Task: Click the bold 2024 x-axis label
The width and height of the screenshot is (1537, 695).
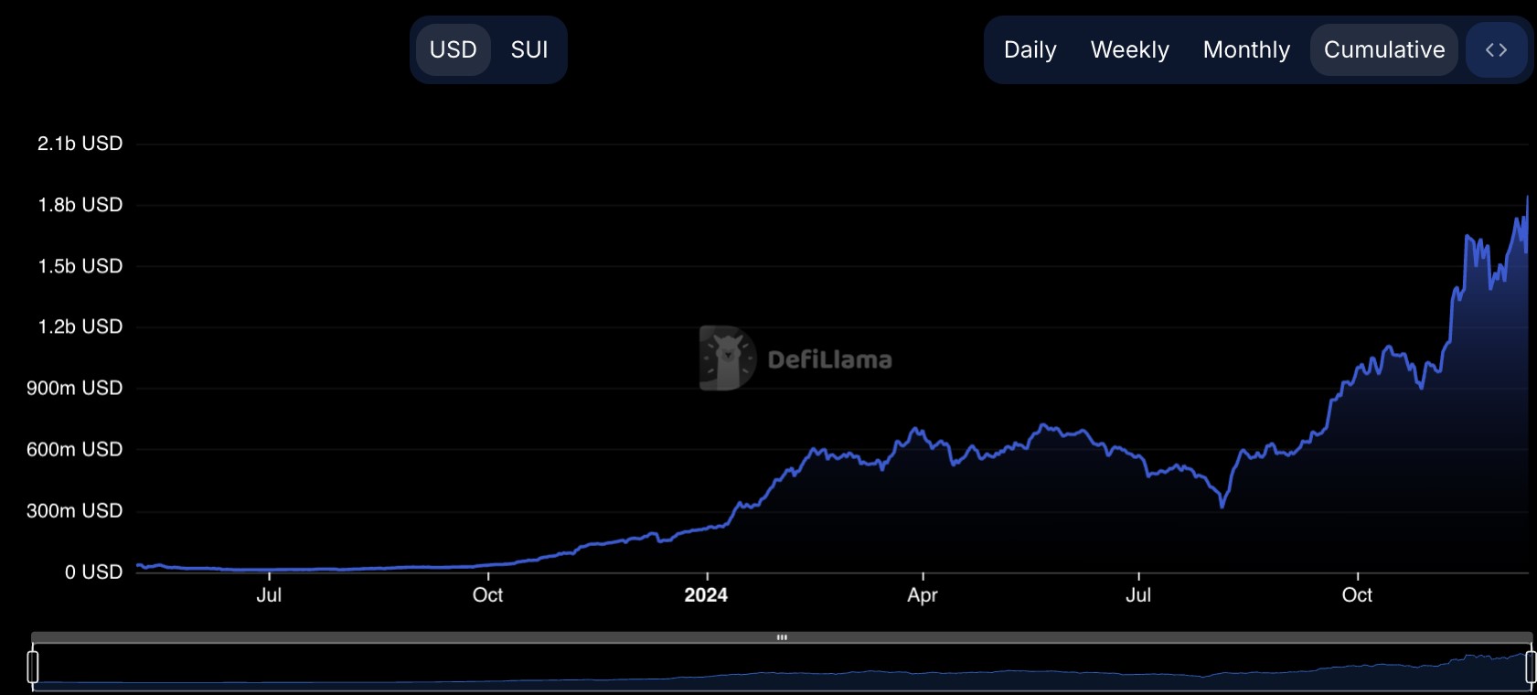Action: pyautogui.click(x=706, y=595)
